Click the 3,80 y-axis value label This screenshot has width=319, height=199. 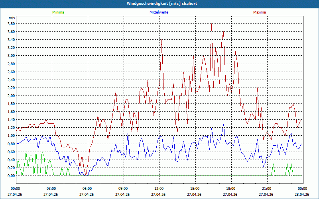pos(11,23)
